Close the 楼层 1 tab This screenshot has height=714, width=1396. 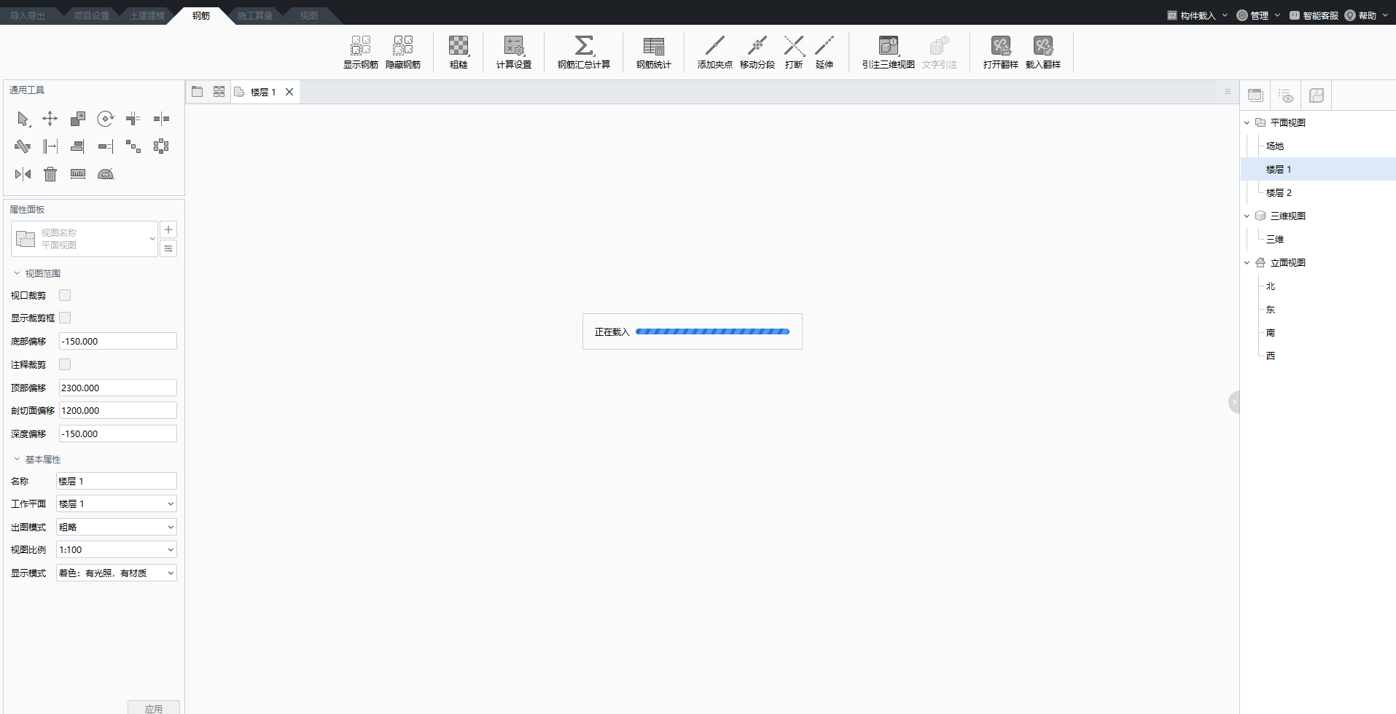tap(289, 92)
